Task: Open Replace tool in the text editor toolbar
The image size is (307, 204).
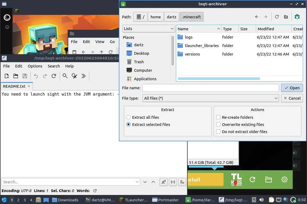Action: (x=74, y=76)
